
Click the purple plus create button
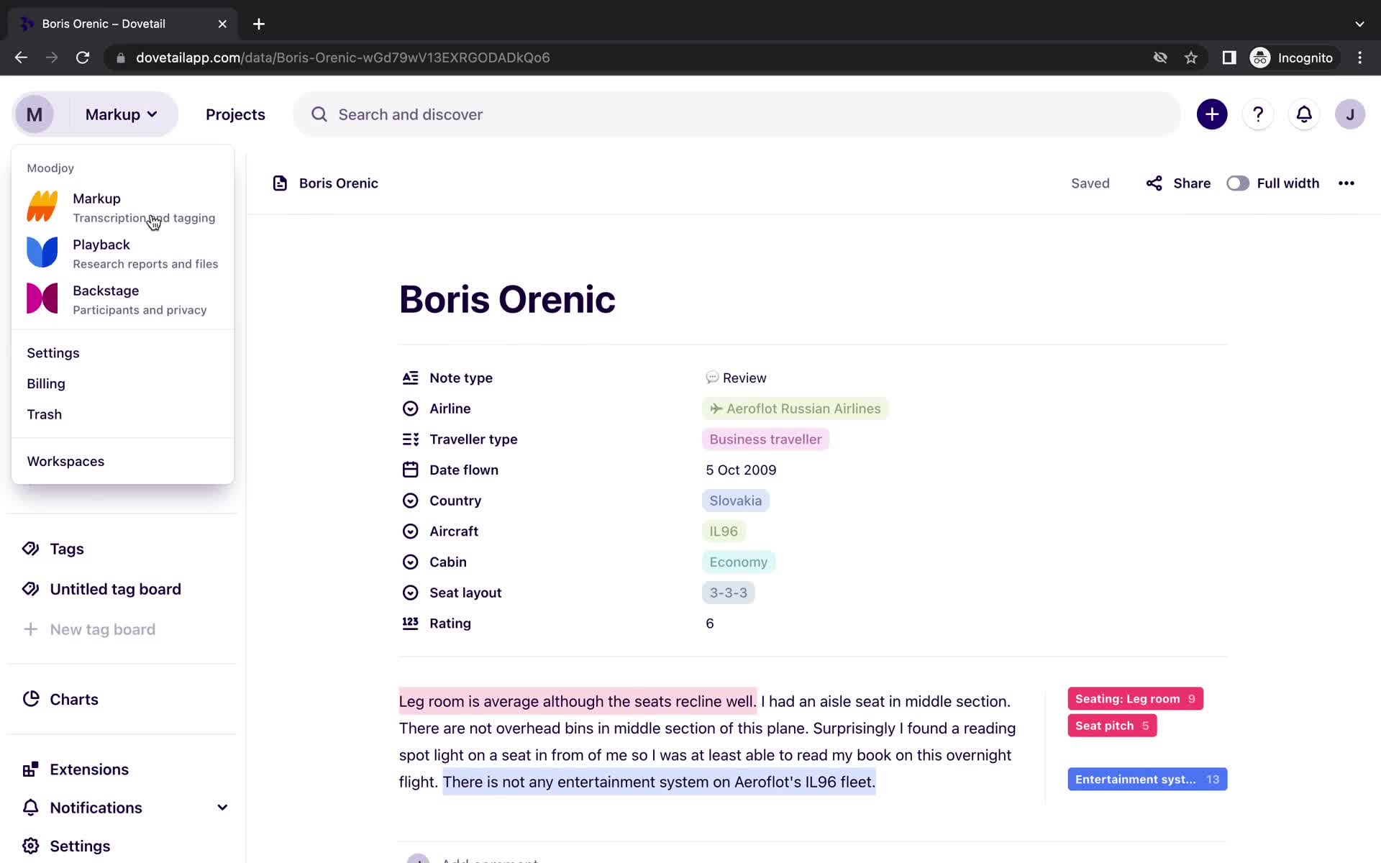[x=1212, y=114]
